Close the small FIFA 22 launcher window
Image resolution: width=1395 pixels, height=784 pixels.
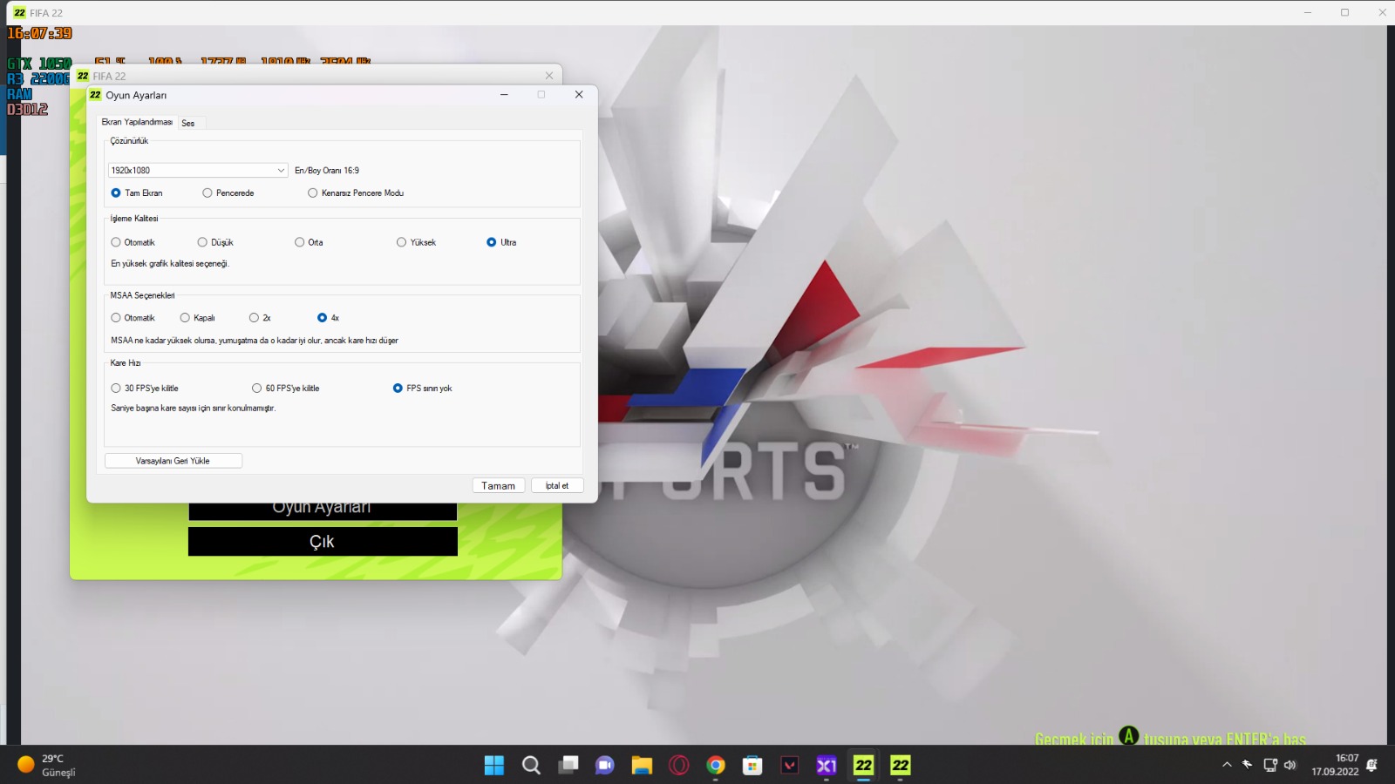click(x=549, y=76)
